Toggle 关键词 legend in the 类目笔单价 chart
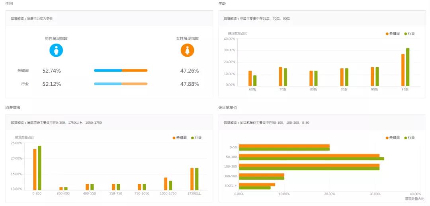The height and width of the screenshot is (206, 430). 392,138
